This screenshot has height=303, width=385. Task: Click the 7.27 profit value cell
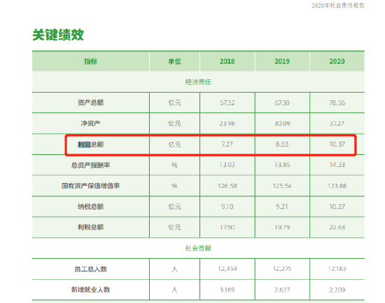(x=227, y=144)
